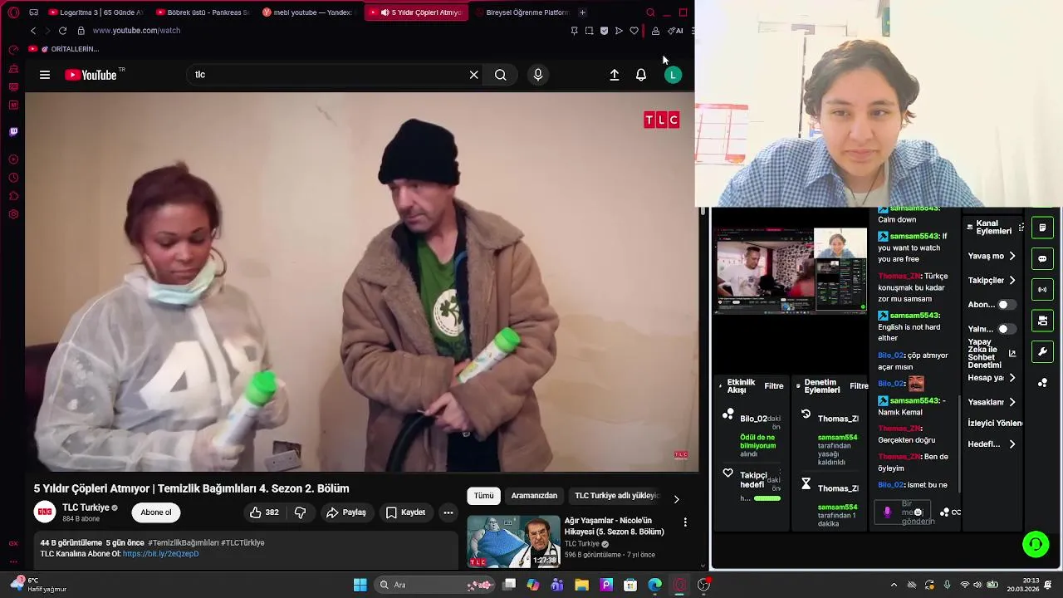Go back to the previous page
Screen dimensions: 1063x598
33,31
